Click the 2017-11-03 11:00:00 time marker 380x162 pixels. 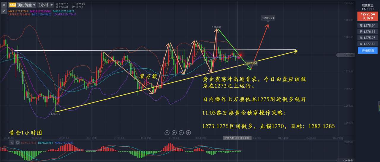click(x=238, y=138)
